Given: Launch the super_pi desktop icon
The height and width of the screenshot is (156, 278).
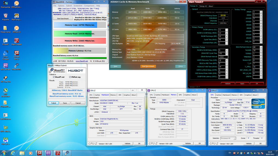Looking at the screenshot, I should pyautogui.click(x=5, y=141).
